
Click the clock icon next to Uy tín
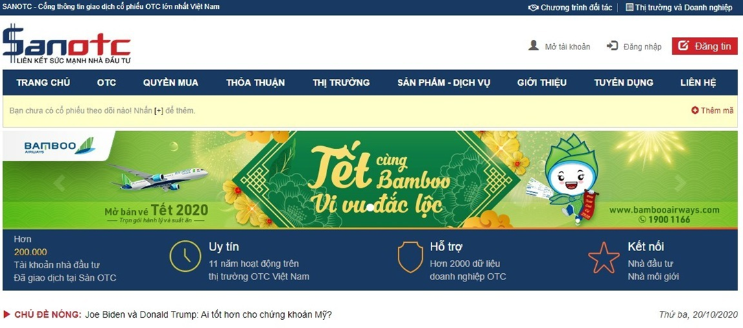click(185, 256)
